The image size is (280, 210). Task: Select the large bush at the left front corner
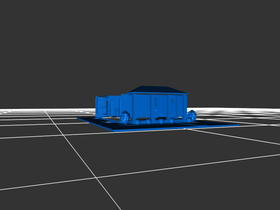point(125,117)
